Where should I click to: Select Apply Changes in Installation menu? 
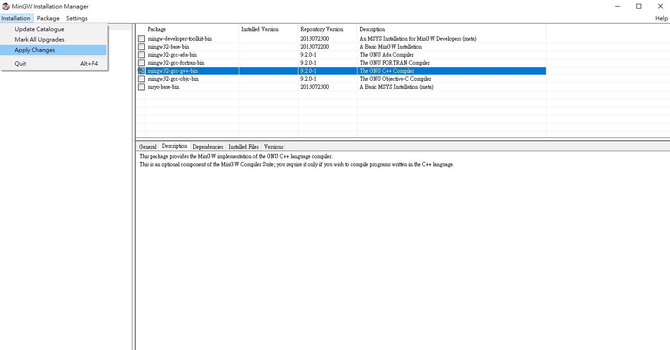point(53,50)
